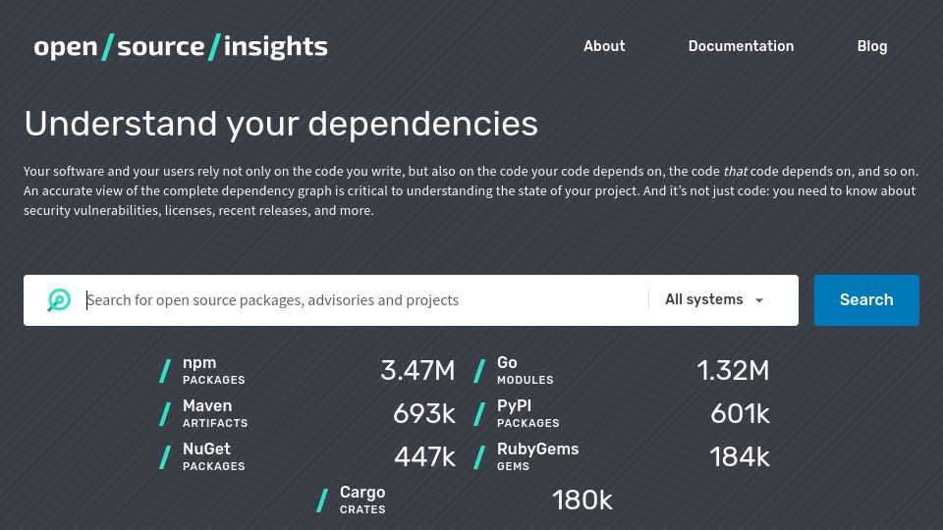The image size is (943, 530).
Task: Select the PyPI packages entry
Action: [x=621, y=414]
